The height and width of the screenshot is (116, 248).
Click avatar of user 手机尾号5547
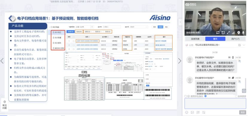click(190, 80)
